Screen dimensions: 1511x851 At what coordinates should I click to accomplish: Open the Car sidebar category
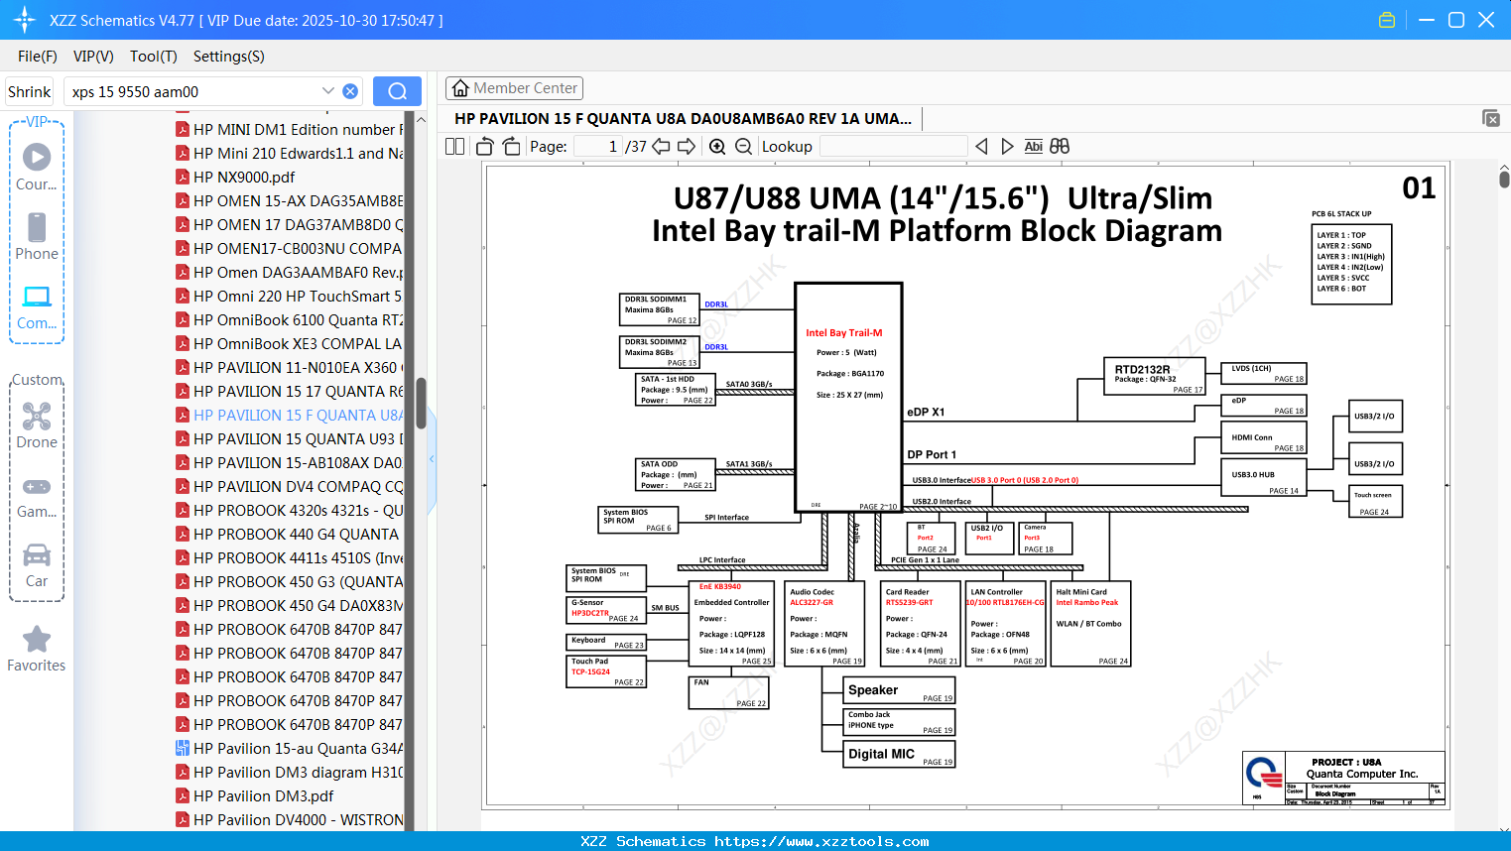[37, 564]
